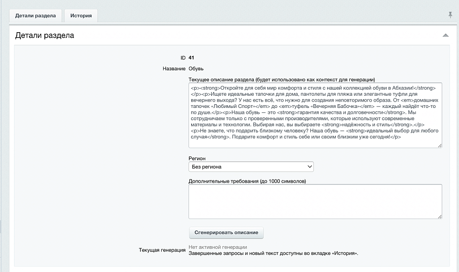Viewport: 459px width, 272px height.
Task: Select the Детали раздела tab
Action: [x=35, y=16]
